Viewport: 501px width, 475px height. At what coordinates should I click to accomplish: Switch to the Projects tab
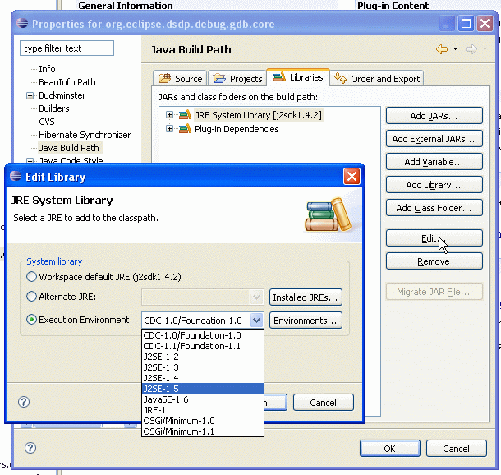(237, 79)
